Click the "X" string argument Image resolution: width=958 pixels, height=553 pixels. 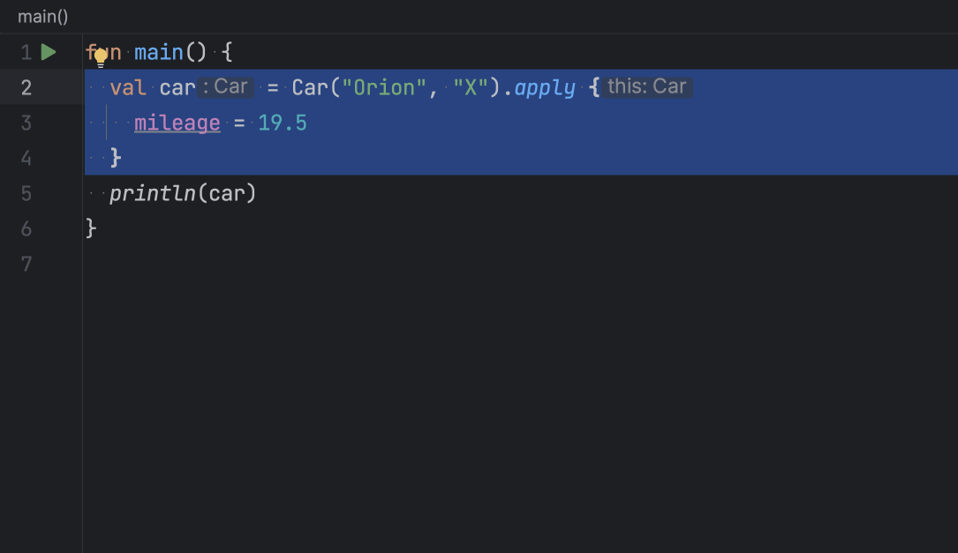(471, 87)
